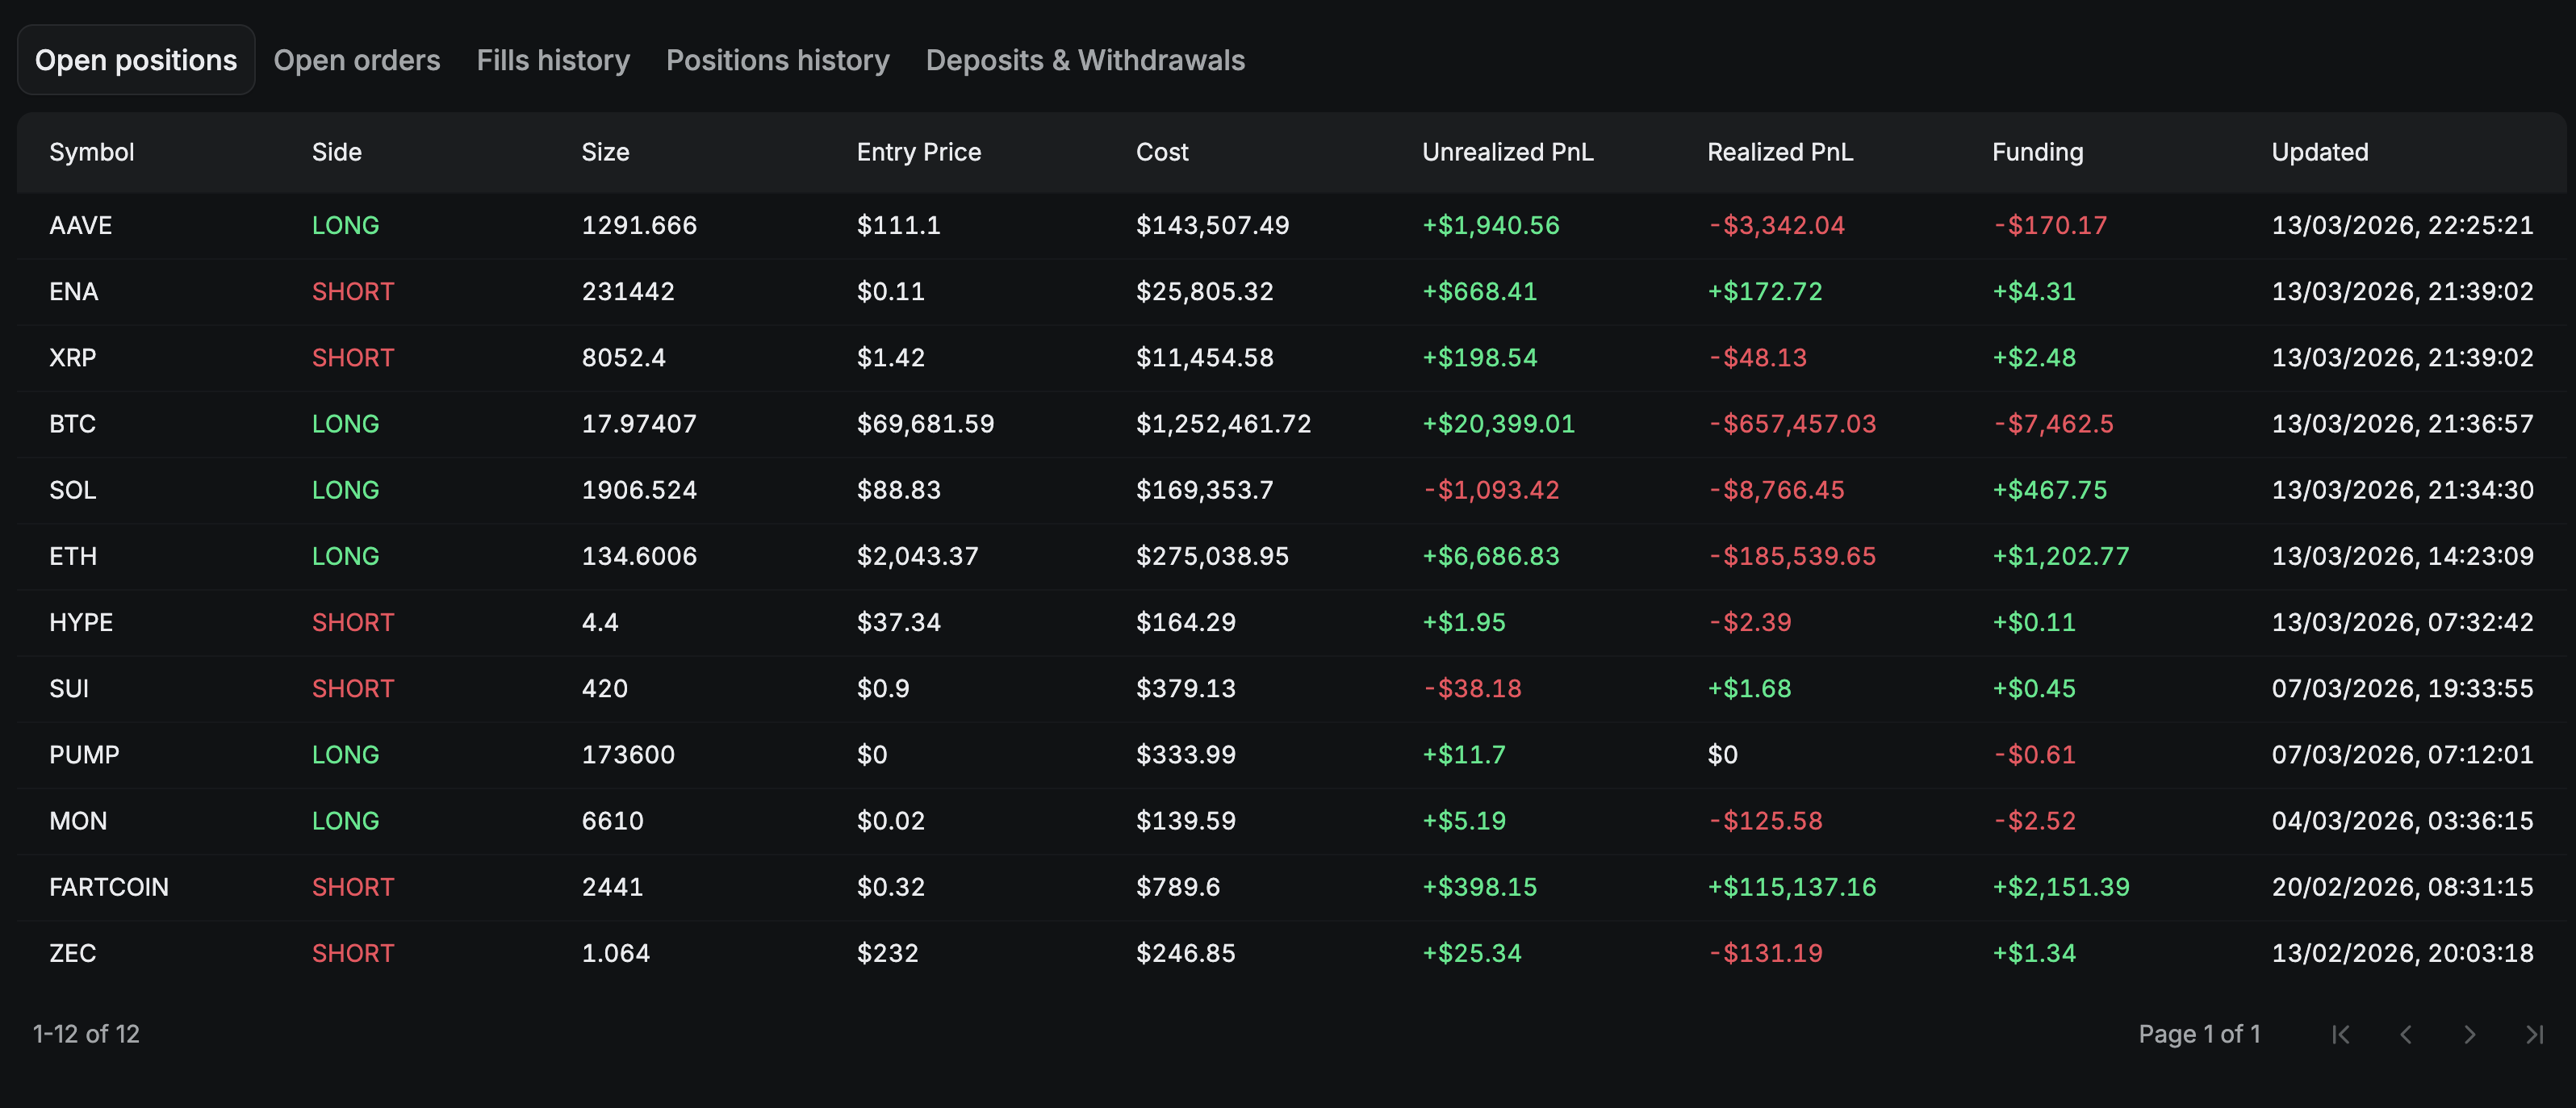Sort by the Updated column header

coord(2320,152)
